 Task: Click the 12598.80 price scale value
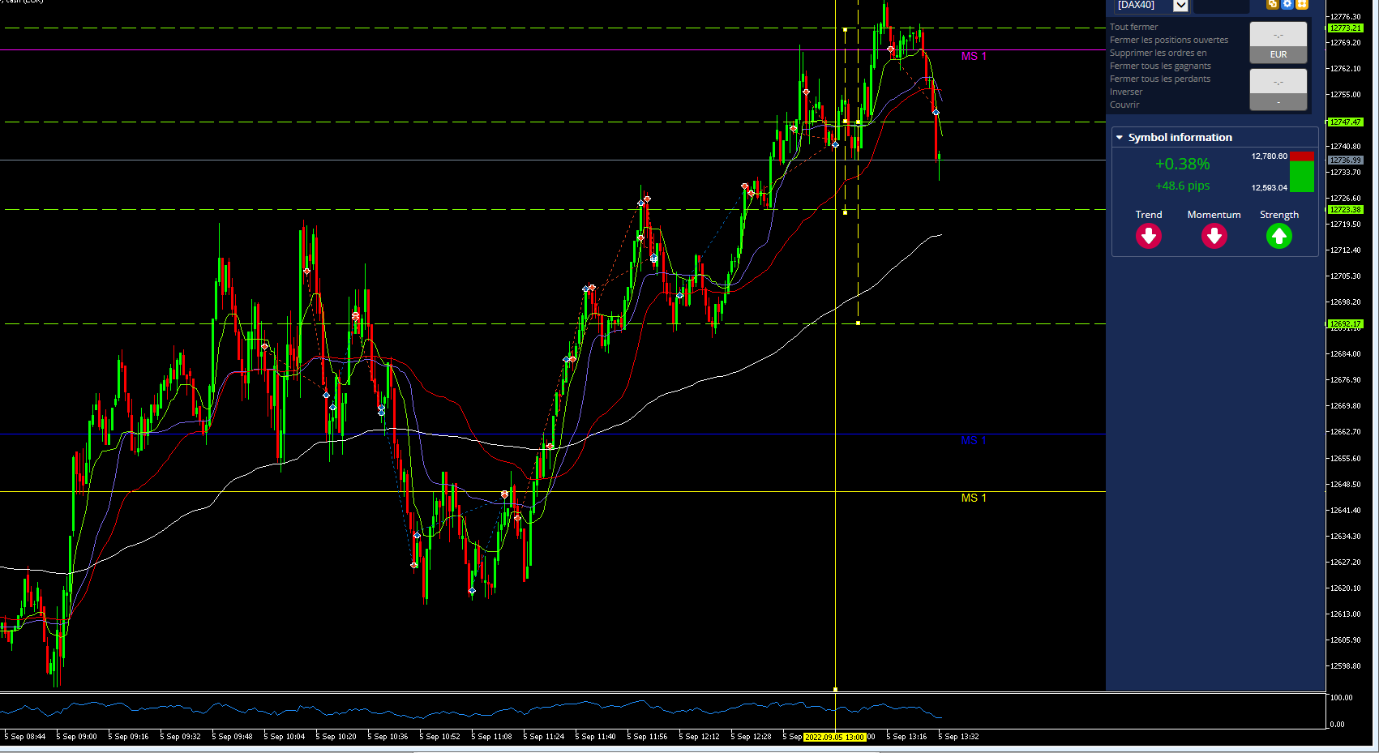(1346, 665)
